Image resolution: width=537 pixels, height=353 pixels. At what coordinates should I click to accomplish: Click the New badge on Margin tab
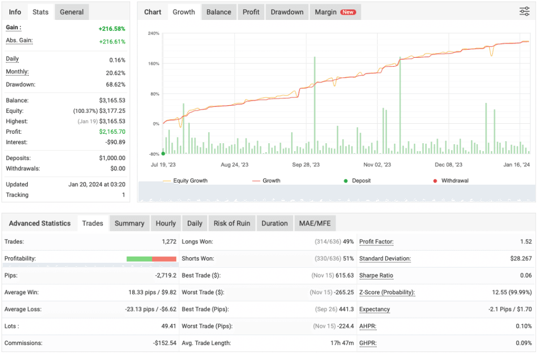(x=348, y=12)
